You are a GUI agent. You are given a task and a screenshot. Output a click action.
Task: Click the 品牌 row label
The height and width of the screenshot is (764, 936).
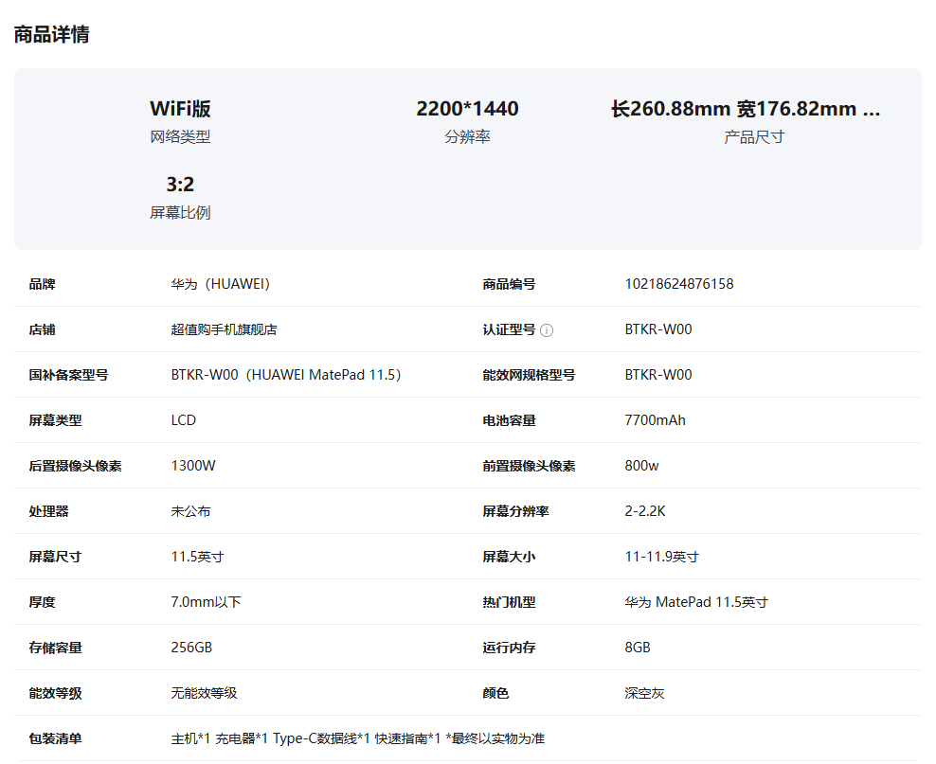click(42, 284)
